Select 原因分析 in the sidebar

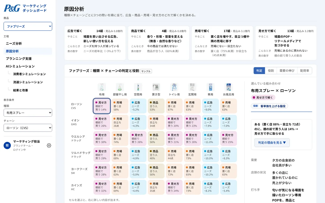28,51
